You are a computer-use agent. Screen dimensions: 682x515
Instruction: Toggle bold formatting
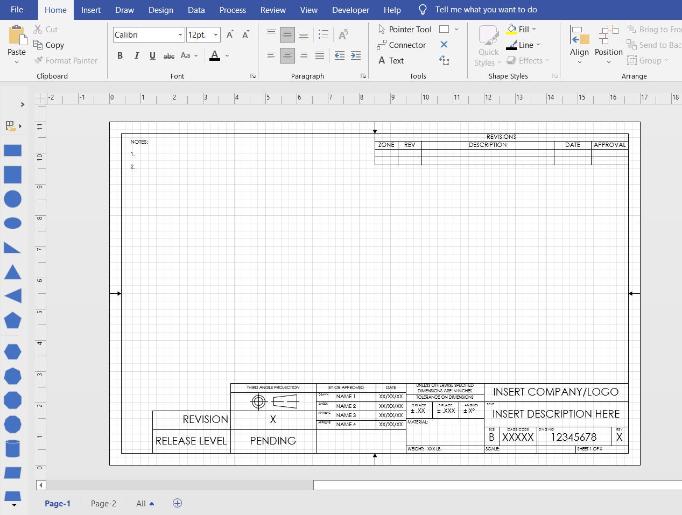click(x=119, y=55)
